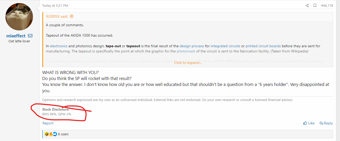The image size is (340, 141).
Task: Open the 'printed circuit boards' link
Action: [x=263, y=46]
